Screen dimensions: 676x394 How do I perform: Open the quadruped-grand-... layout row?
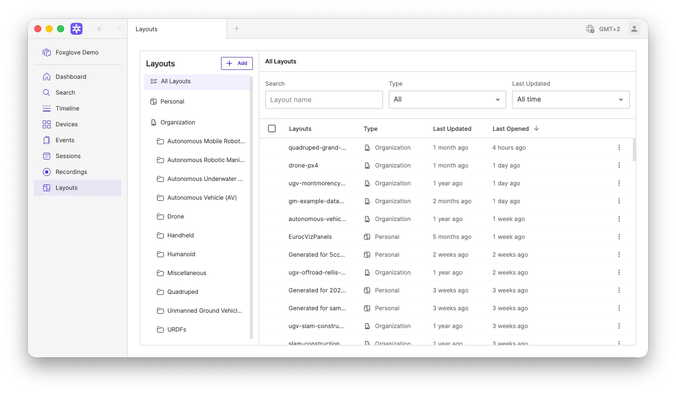[447, 148]
